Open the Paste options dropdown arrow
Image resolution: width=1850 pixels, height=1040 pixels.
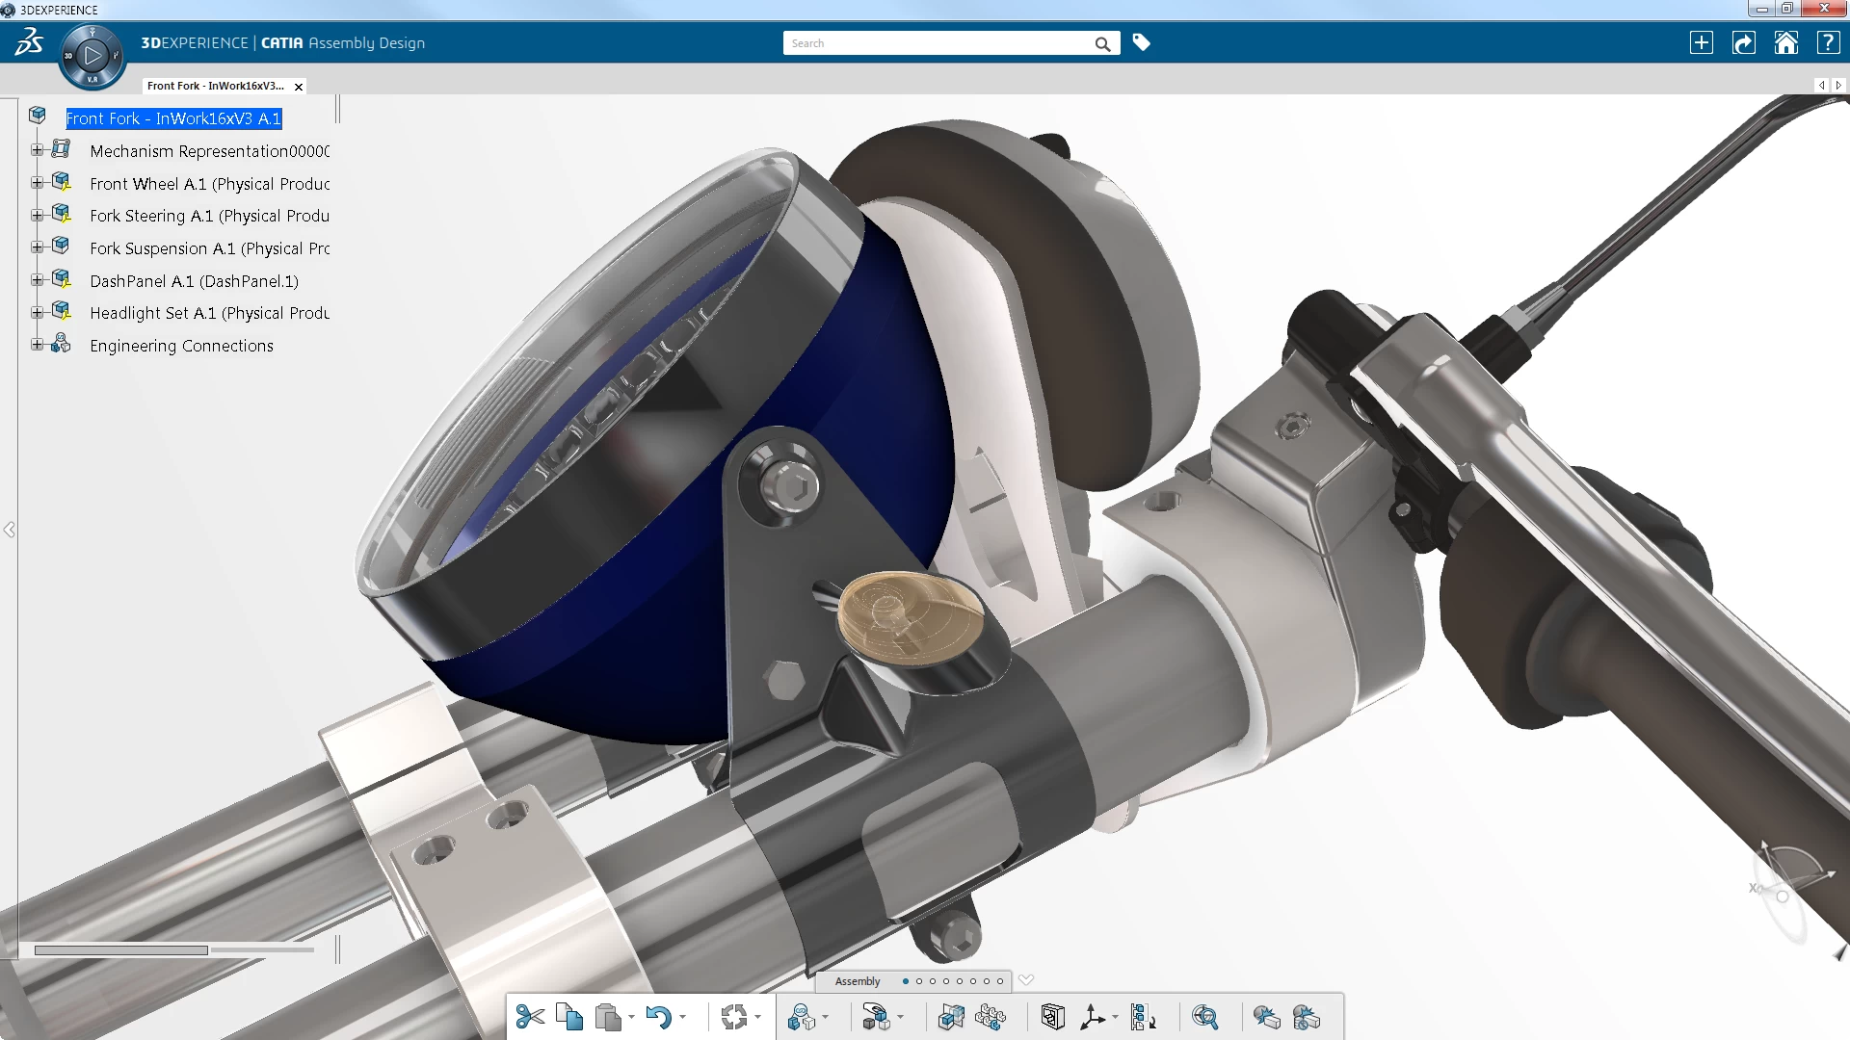631,1021
